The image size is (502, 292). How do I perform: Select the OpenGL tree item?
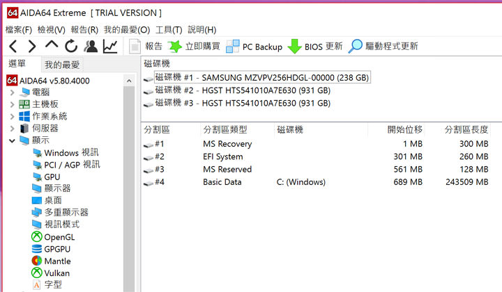pos(60,237)
